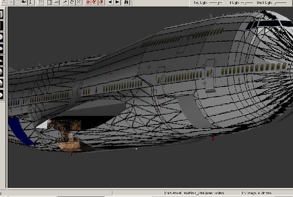Click the rotate curved-arrow icon

click(x=72, y=2)
